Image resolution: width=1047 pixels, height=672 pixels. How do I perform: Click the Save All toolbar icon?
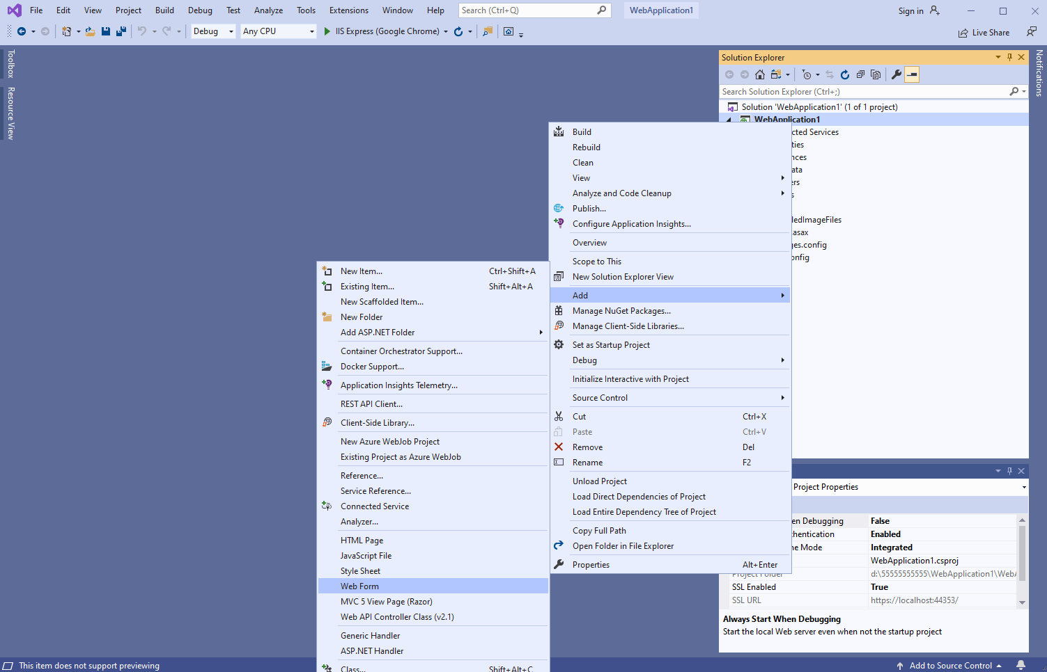[x=121, y=31]
